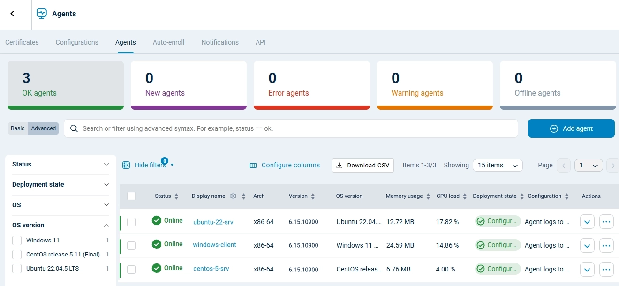Sort by CPU load column arrows

[x=465, y=196]
